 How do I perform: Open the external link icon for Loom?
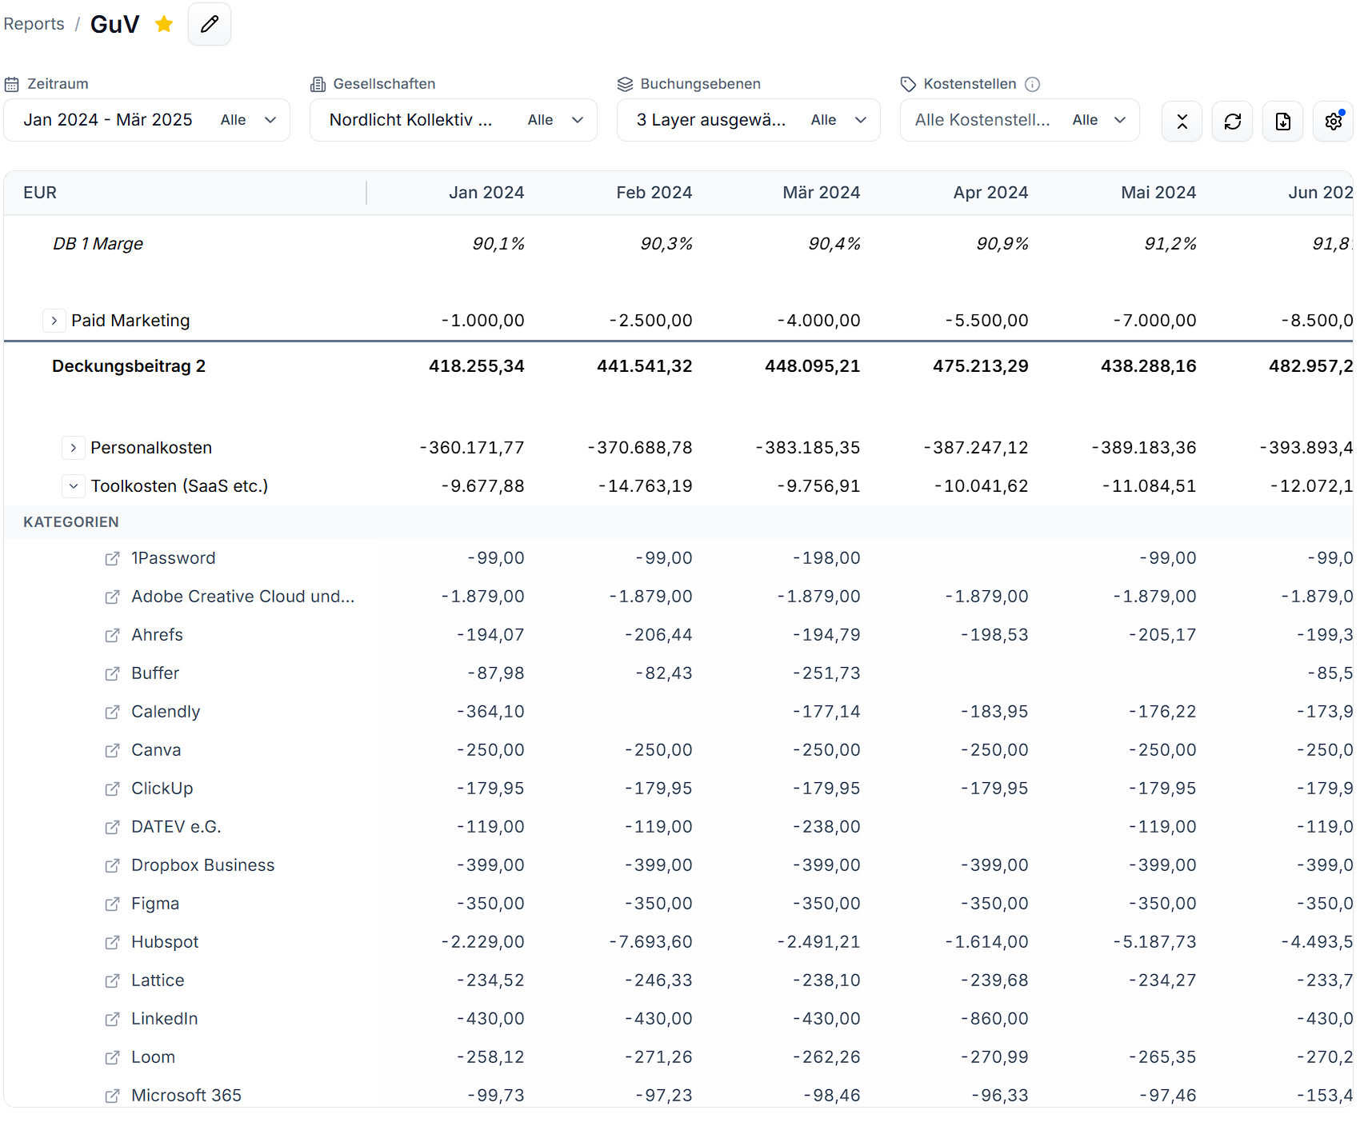(113, 1057)
